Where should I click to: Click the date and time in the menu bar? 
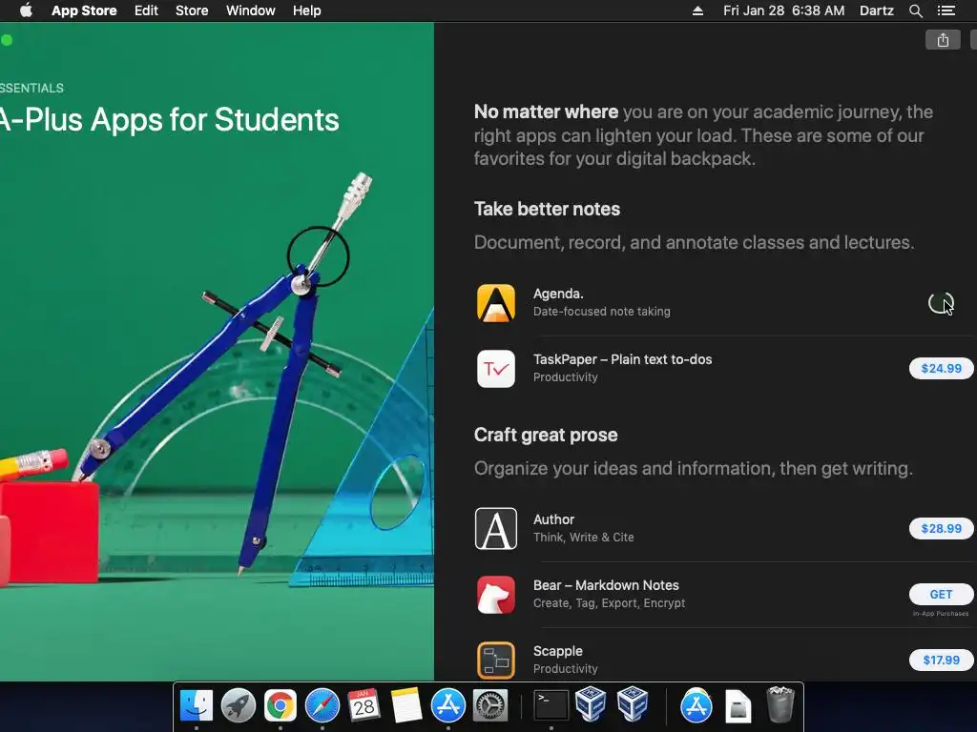pos(784,10)
